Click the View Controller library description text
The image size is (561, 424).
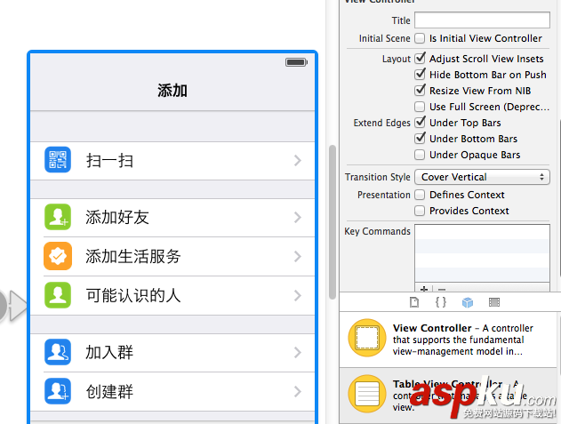tap(463, 340)
